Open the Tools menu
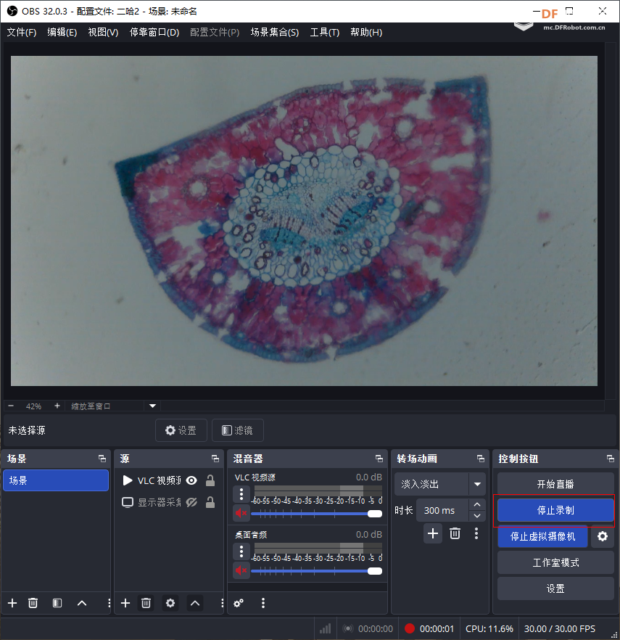Image resolution: width=620 pixels, height=640 pixels. coord(324,32)
